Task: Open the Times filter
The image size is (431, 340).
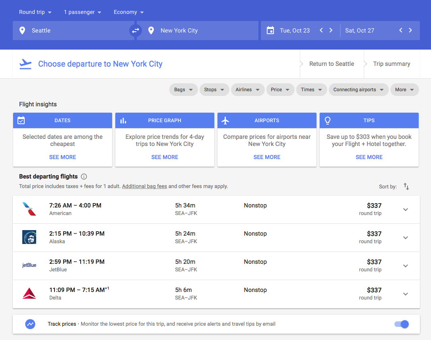Action: [x=311, y=90]
